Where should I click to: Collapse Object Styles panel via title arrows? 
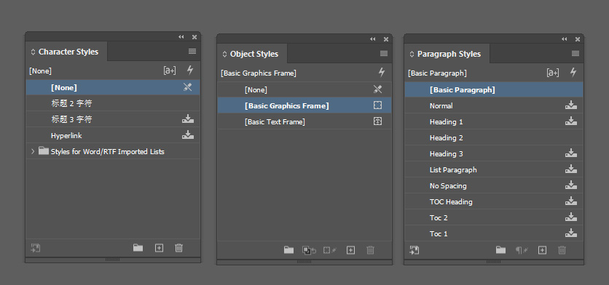point(224,55)
